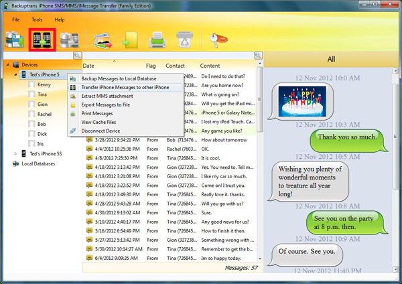Click the conversation pane scrollbar thumb

coord(395,136)
